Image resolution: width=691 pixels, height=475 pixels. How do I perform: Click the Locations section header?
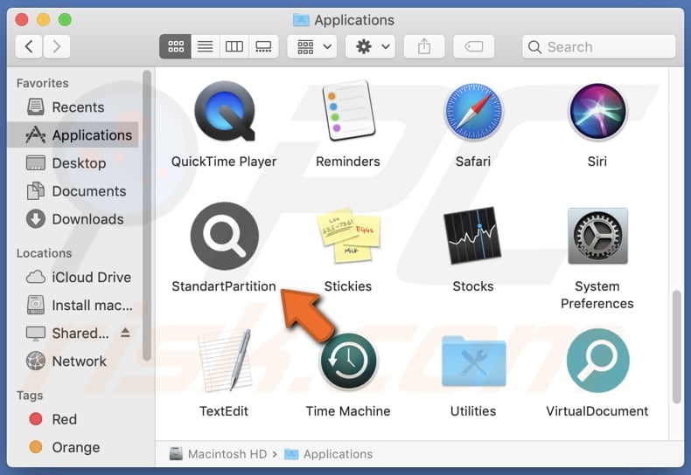[44, 253]
